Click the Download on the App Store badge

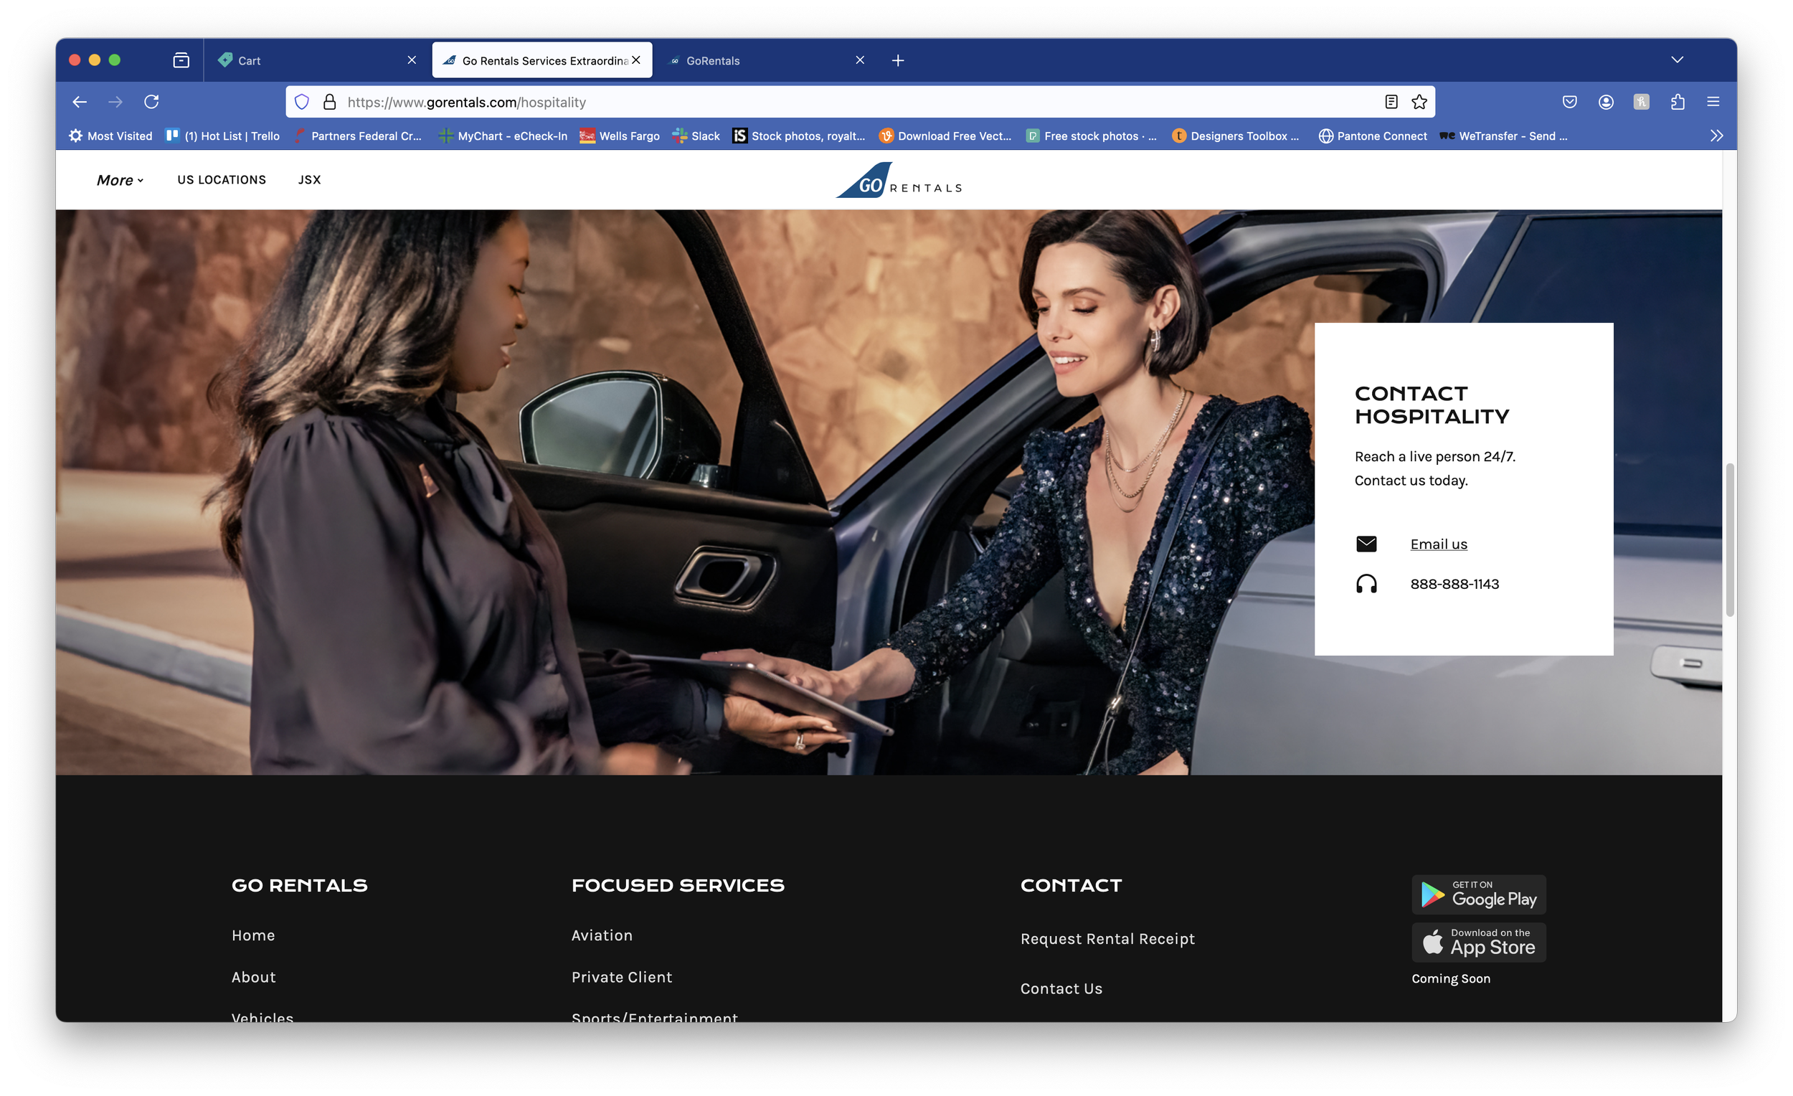[1479, 942]
